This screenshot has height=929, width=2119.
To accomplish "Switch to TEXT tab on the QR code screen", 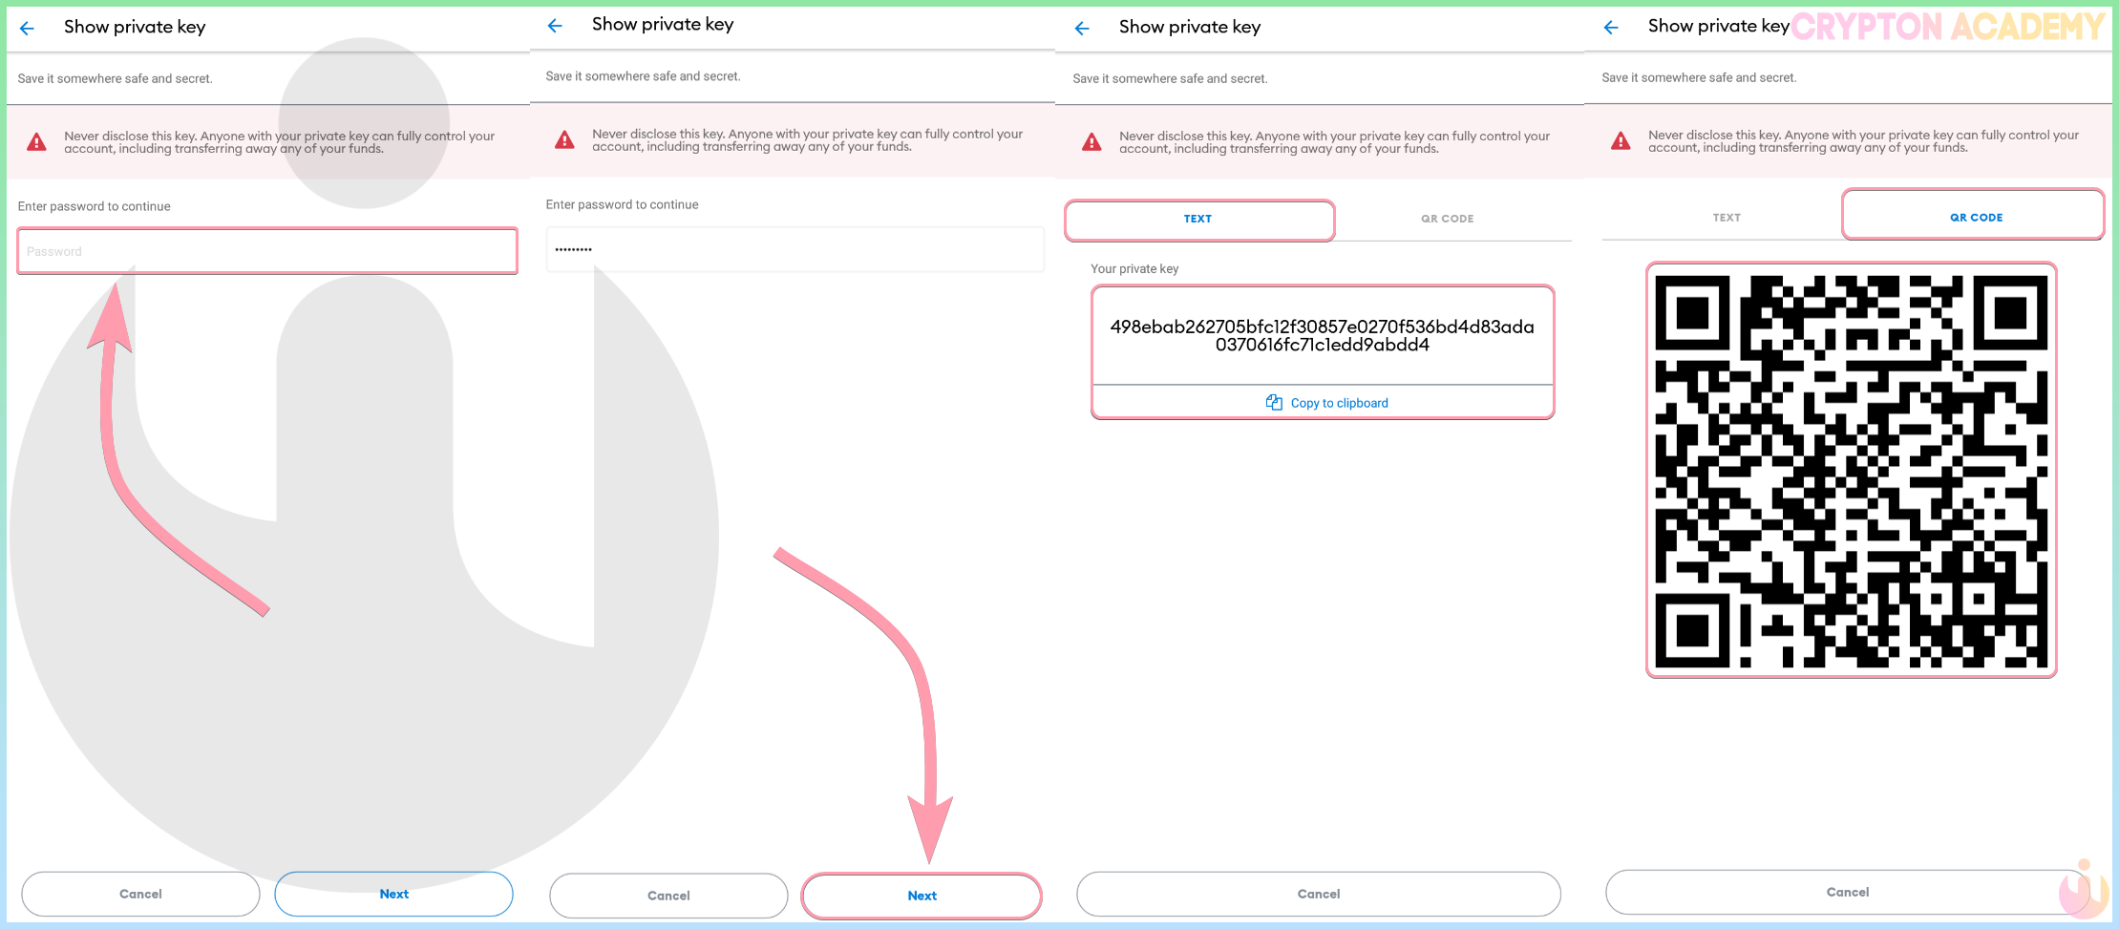I will (x=1727, y=218).
